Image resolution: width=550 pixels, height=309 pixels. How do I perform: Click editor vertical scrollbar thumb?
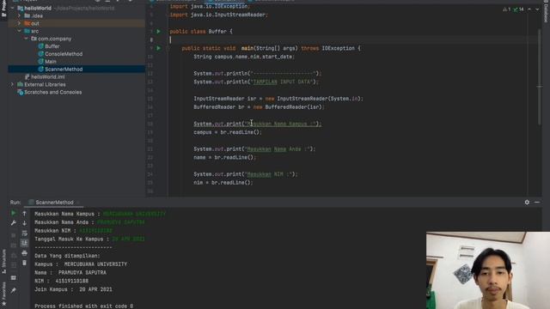click(539, 76)
